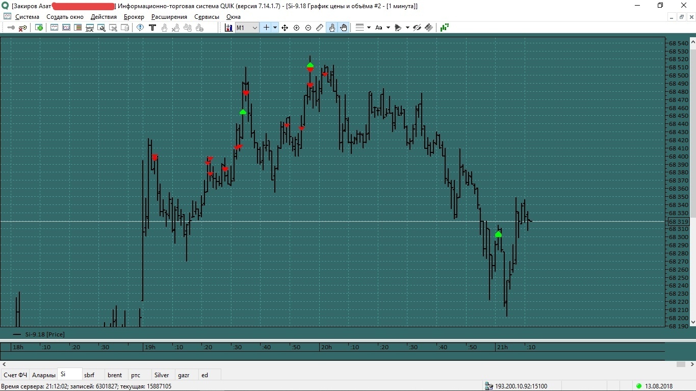Click the price scale scroll down arrow

(693, 322)
